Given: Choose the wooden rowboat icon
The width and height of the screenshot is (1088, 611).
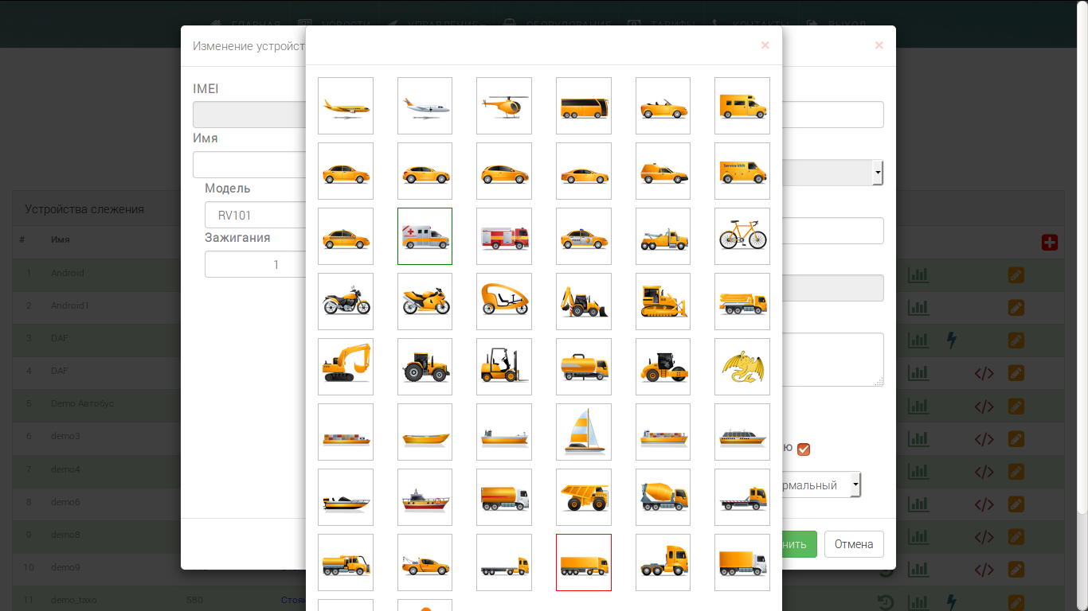Looking at the screenshot, I should (425, 432).
